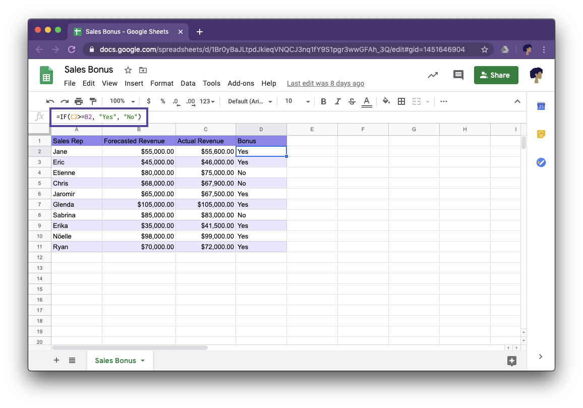Click the text color underlined A swatch

tap(367, 101)
